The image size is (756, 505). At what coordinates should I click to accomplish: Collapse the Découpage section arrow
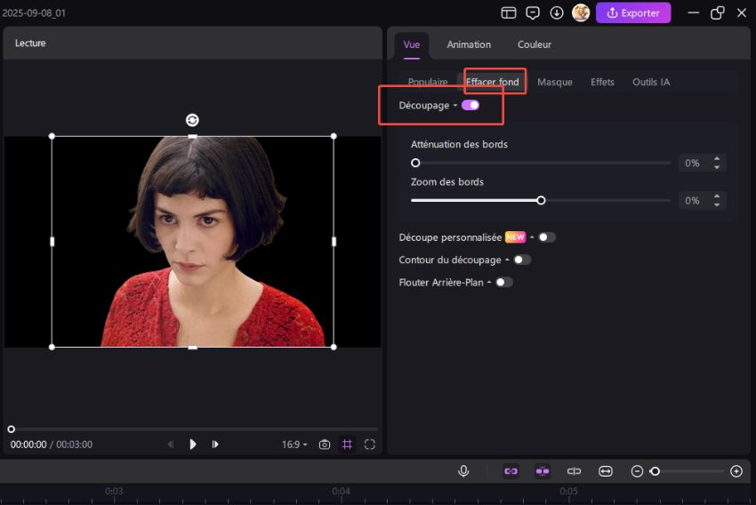click(454, 106)
